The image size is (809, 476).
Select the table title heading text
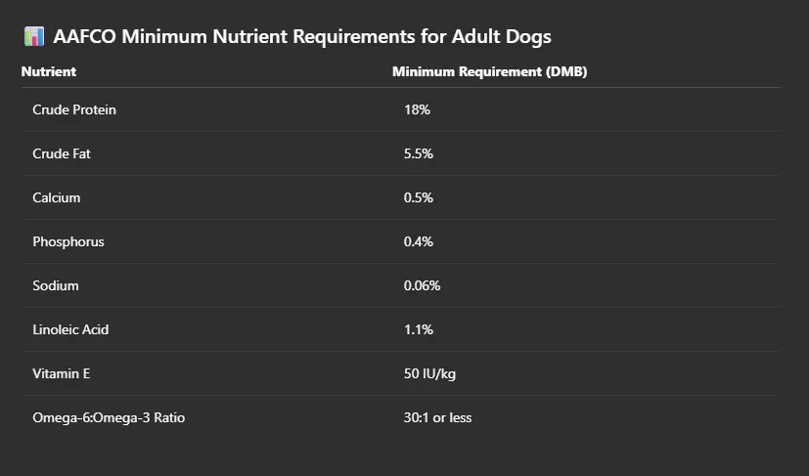(x=302, y=36)
